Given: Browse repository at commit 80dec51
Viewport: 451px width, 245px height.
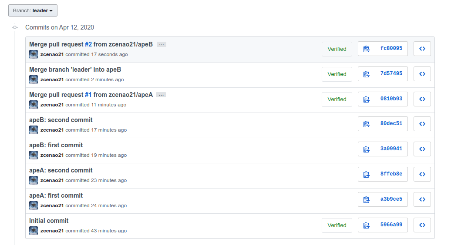Looking at the screenshot, I should tap(422, 124).
